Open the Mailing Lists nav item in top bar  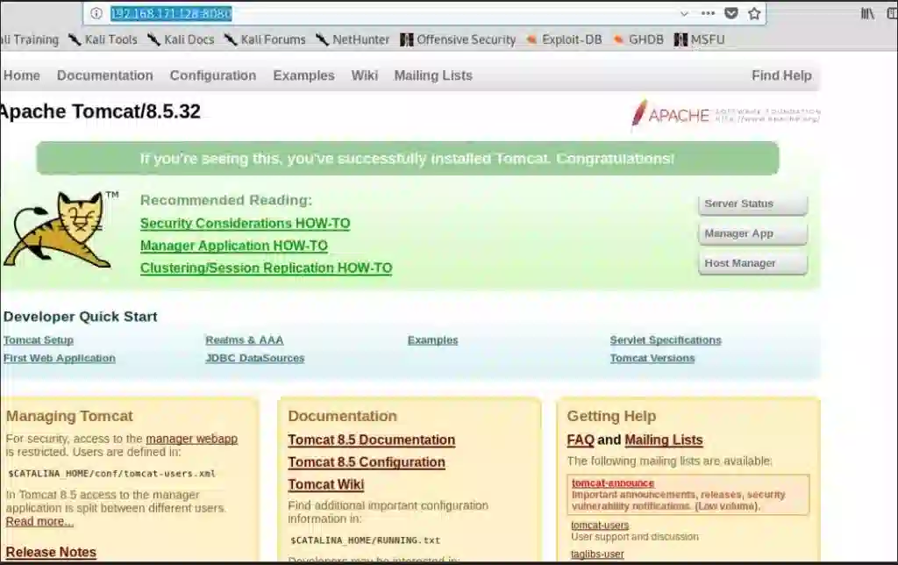pos(433,75)
